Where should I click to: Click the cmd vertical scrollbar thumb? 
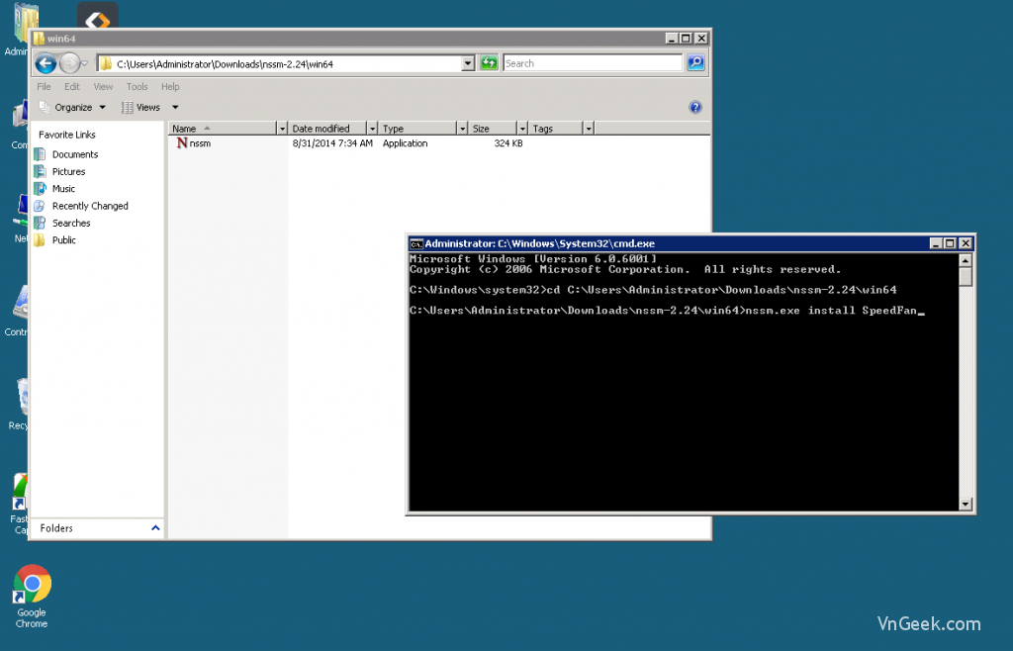coord(966,276)
